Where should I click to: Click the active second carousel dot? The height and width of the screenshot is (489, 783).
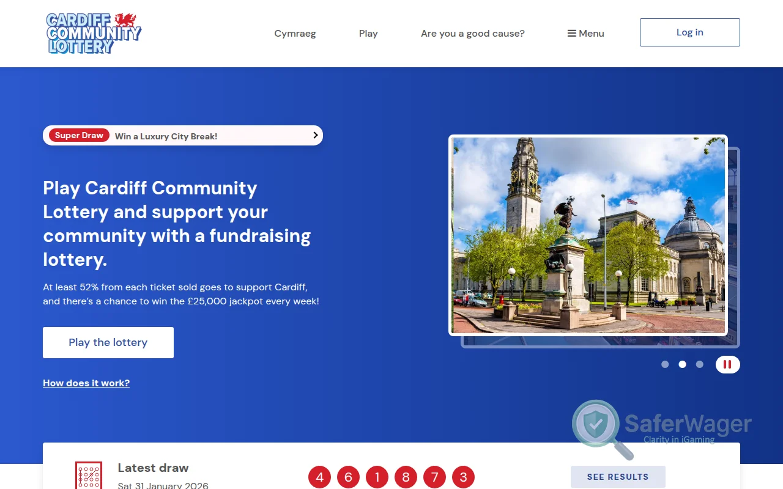682,364
